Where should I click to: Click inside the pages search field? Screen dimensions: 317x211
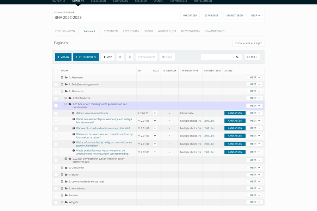coord(217,57)
